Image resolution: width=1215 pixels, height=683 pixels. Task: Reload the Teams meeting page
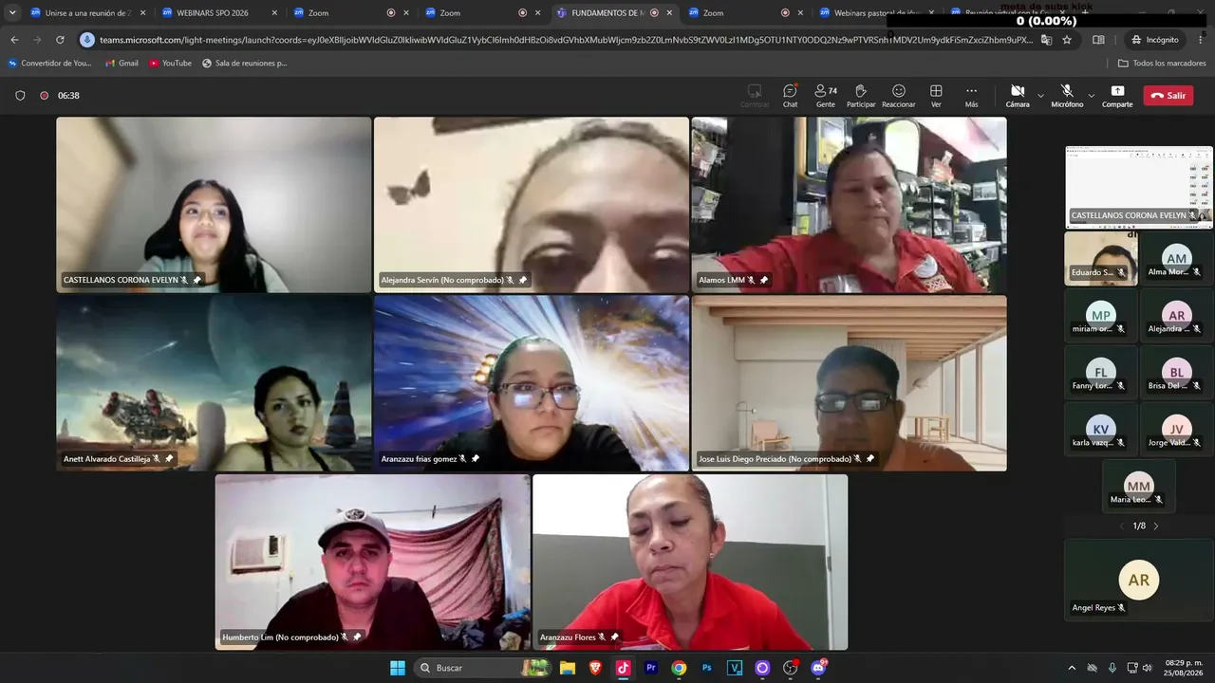[60, 40]
